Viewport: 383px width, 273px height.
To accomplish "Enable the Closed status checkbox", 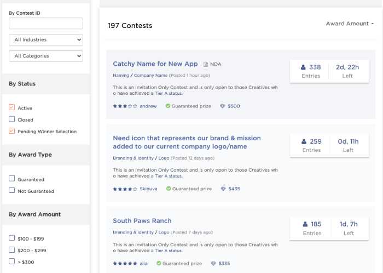I will click(x=12, y=120).
